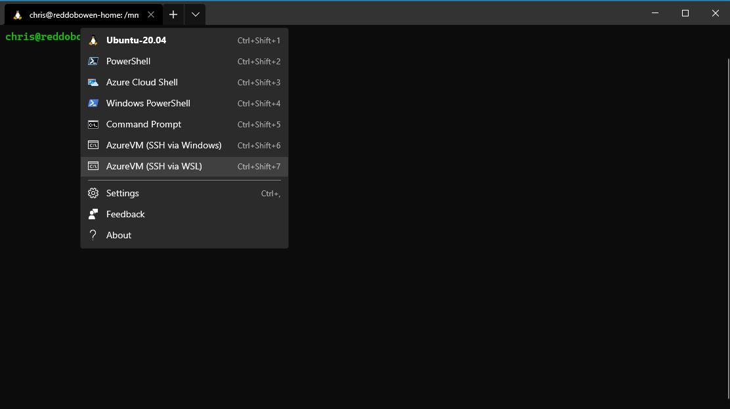Image resolution: width=730 pixels, height=409 pixels.
Task: Select the Ubuntu penguin profile icon
Action: [93, 40]
